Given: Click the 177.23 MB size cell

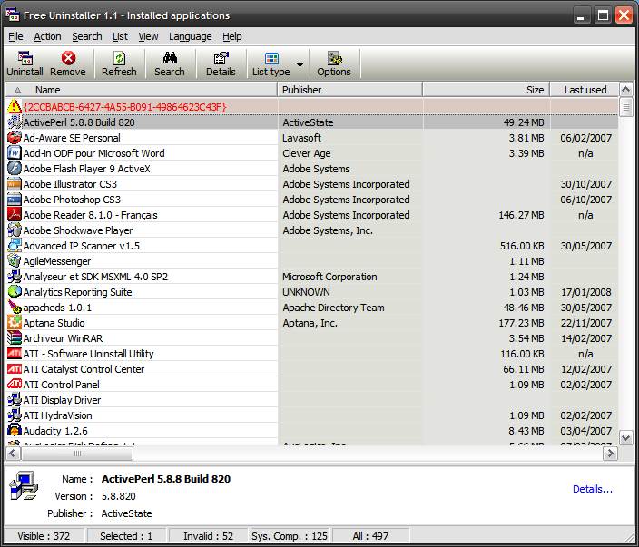Looking at the screenshot, I should click(487, 323).
